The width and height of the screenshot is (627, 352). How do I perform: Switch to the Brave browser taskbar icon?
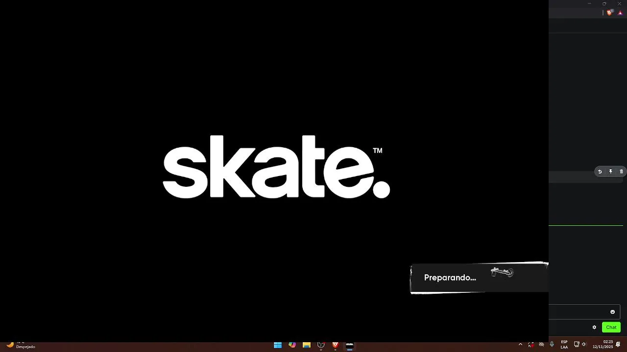[336, 345]
